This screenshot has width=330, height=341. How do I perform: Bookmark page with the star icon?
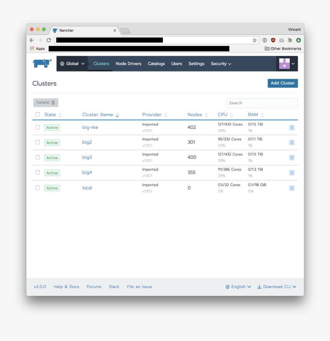coord(254,40)
